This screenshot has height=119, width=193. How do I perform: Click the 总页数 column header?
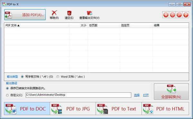pyautogui.click(x=104, y=25)
